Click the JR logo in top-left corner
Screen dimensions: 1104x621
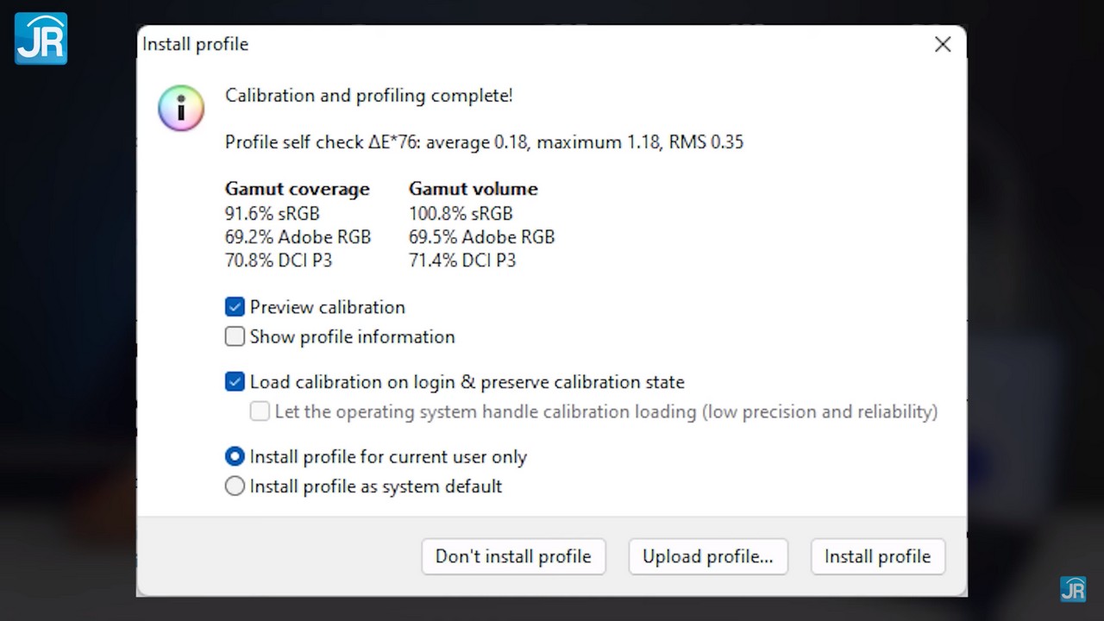click(x=41, y=38)
